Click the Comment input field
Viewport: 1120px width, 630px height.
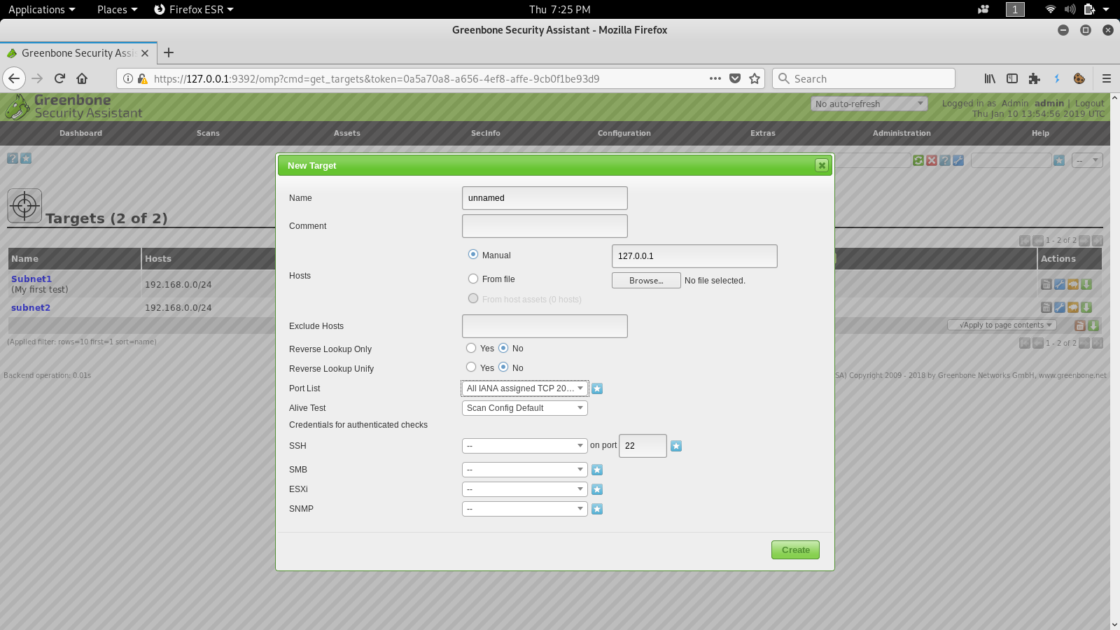pyautogui.click(x=545, y=226)
